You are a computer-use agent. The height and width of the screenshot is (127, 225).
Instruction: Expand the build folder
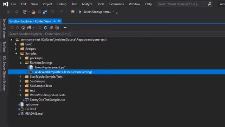click(x=16, y=44)
